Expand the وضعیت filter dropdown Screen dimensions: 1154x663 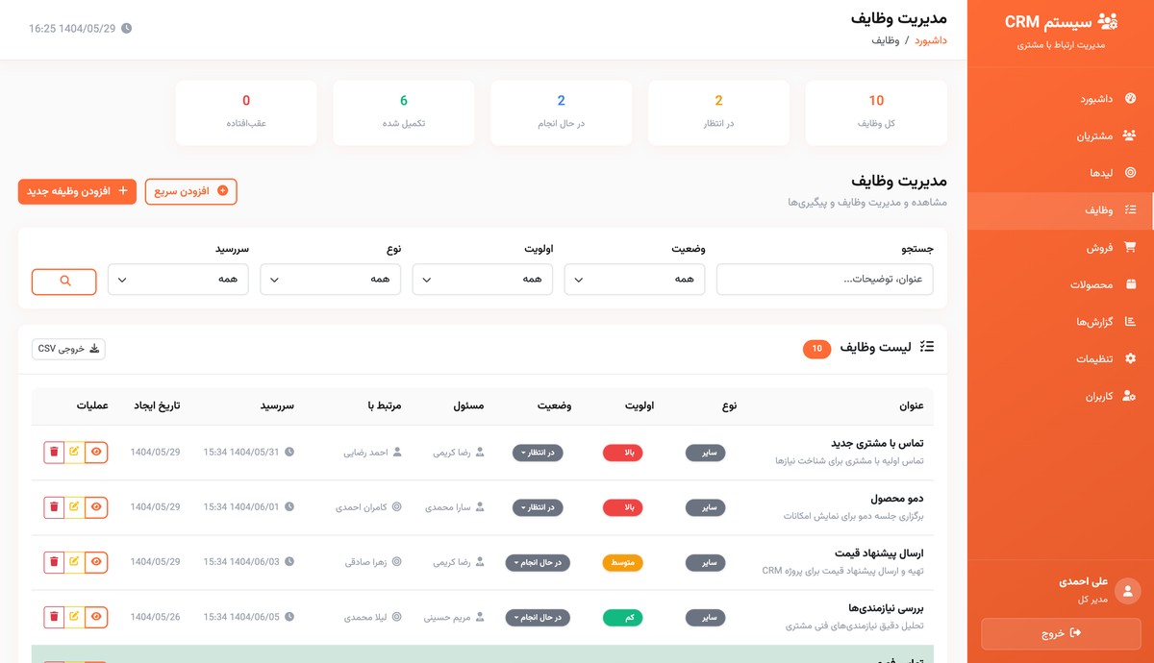point(635,279)
